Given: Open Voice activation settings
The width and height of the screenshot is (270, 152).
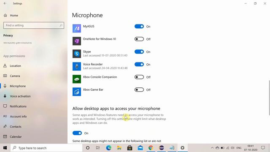Looking at the screenshot, I should point(20,96).
